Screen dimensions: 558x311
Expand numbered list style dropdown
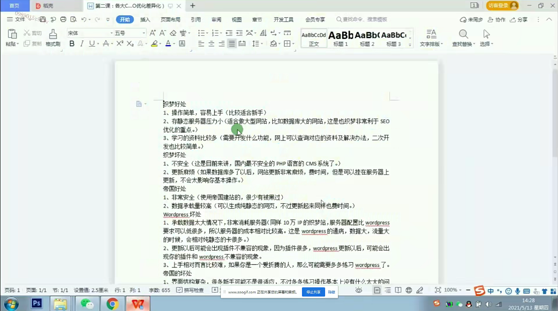(x=221, y=33)
